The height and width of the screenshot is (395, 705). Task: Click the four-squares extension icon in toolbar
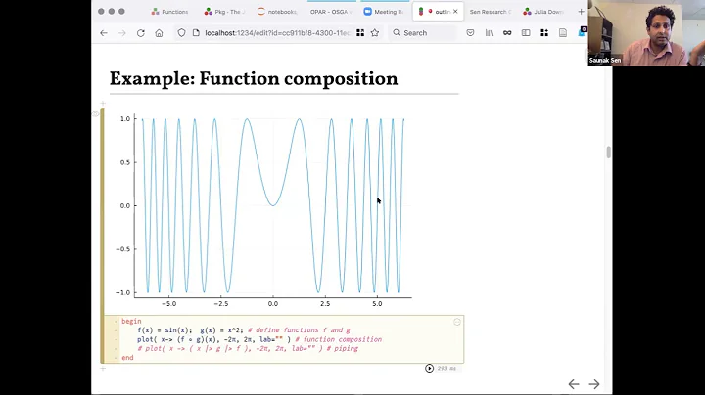coord(544,33)
